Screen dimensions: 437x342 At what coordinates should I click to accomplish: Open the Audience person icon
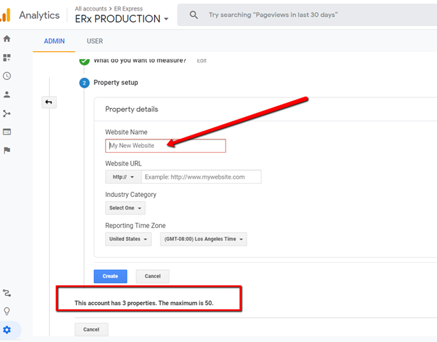(x=7, y=95)
